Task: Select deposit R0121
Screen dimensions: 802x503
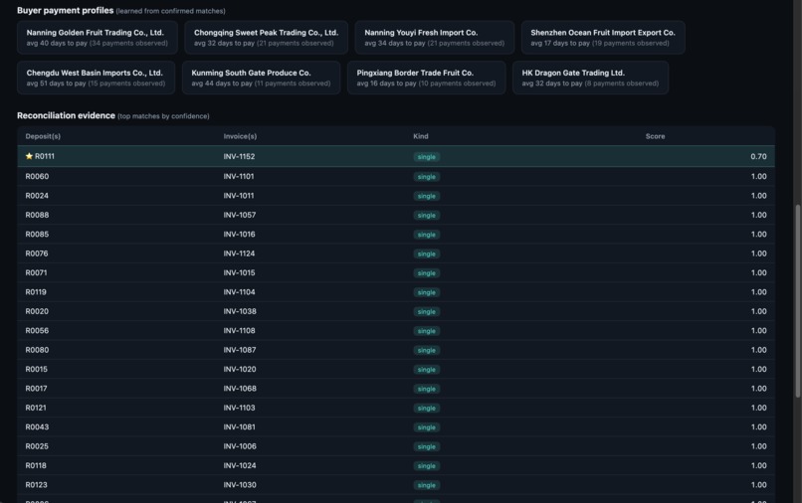Action: (36, 408)
